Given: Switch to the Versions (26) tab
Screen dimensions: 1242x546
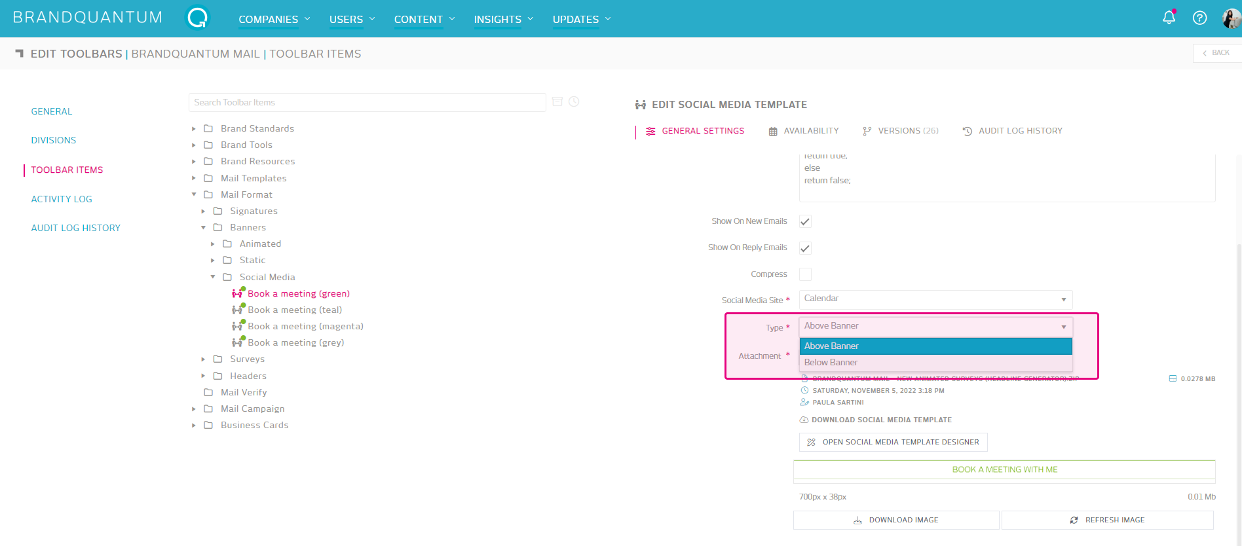Looking at the screenshot, I should click(x=901, y=131).
